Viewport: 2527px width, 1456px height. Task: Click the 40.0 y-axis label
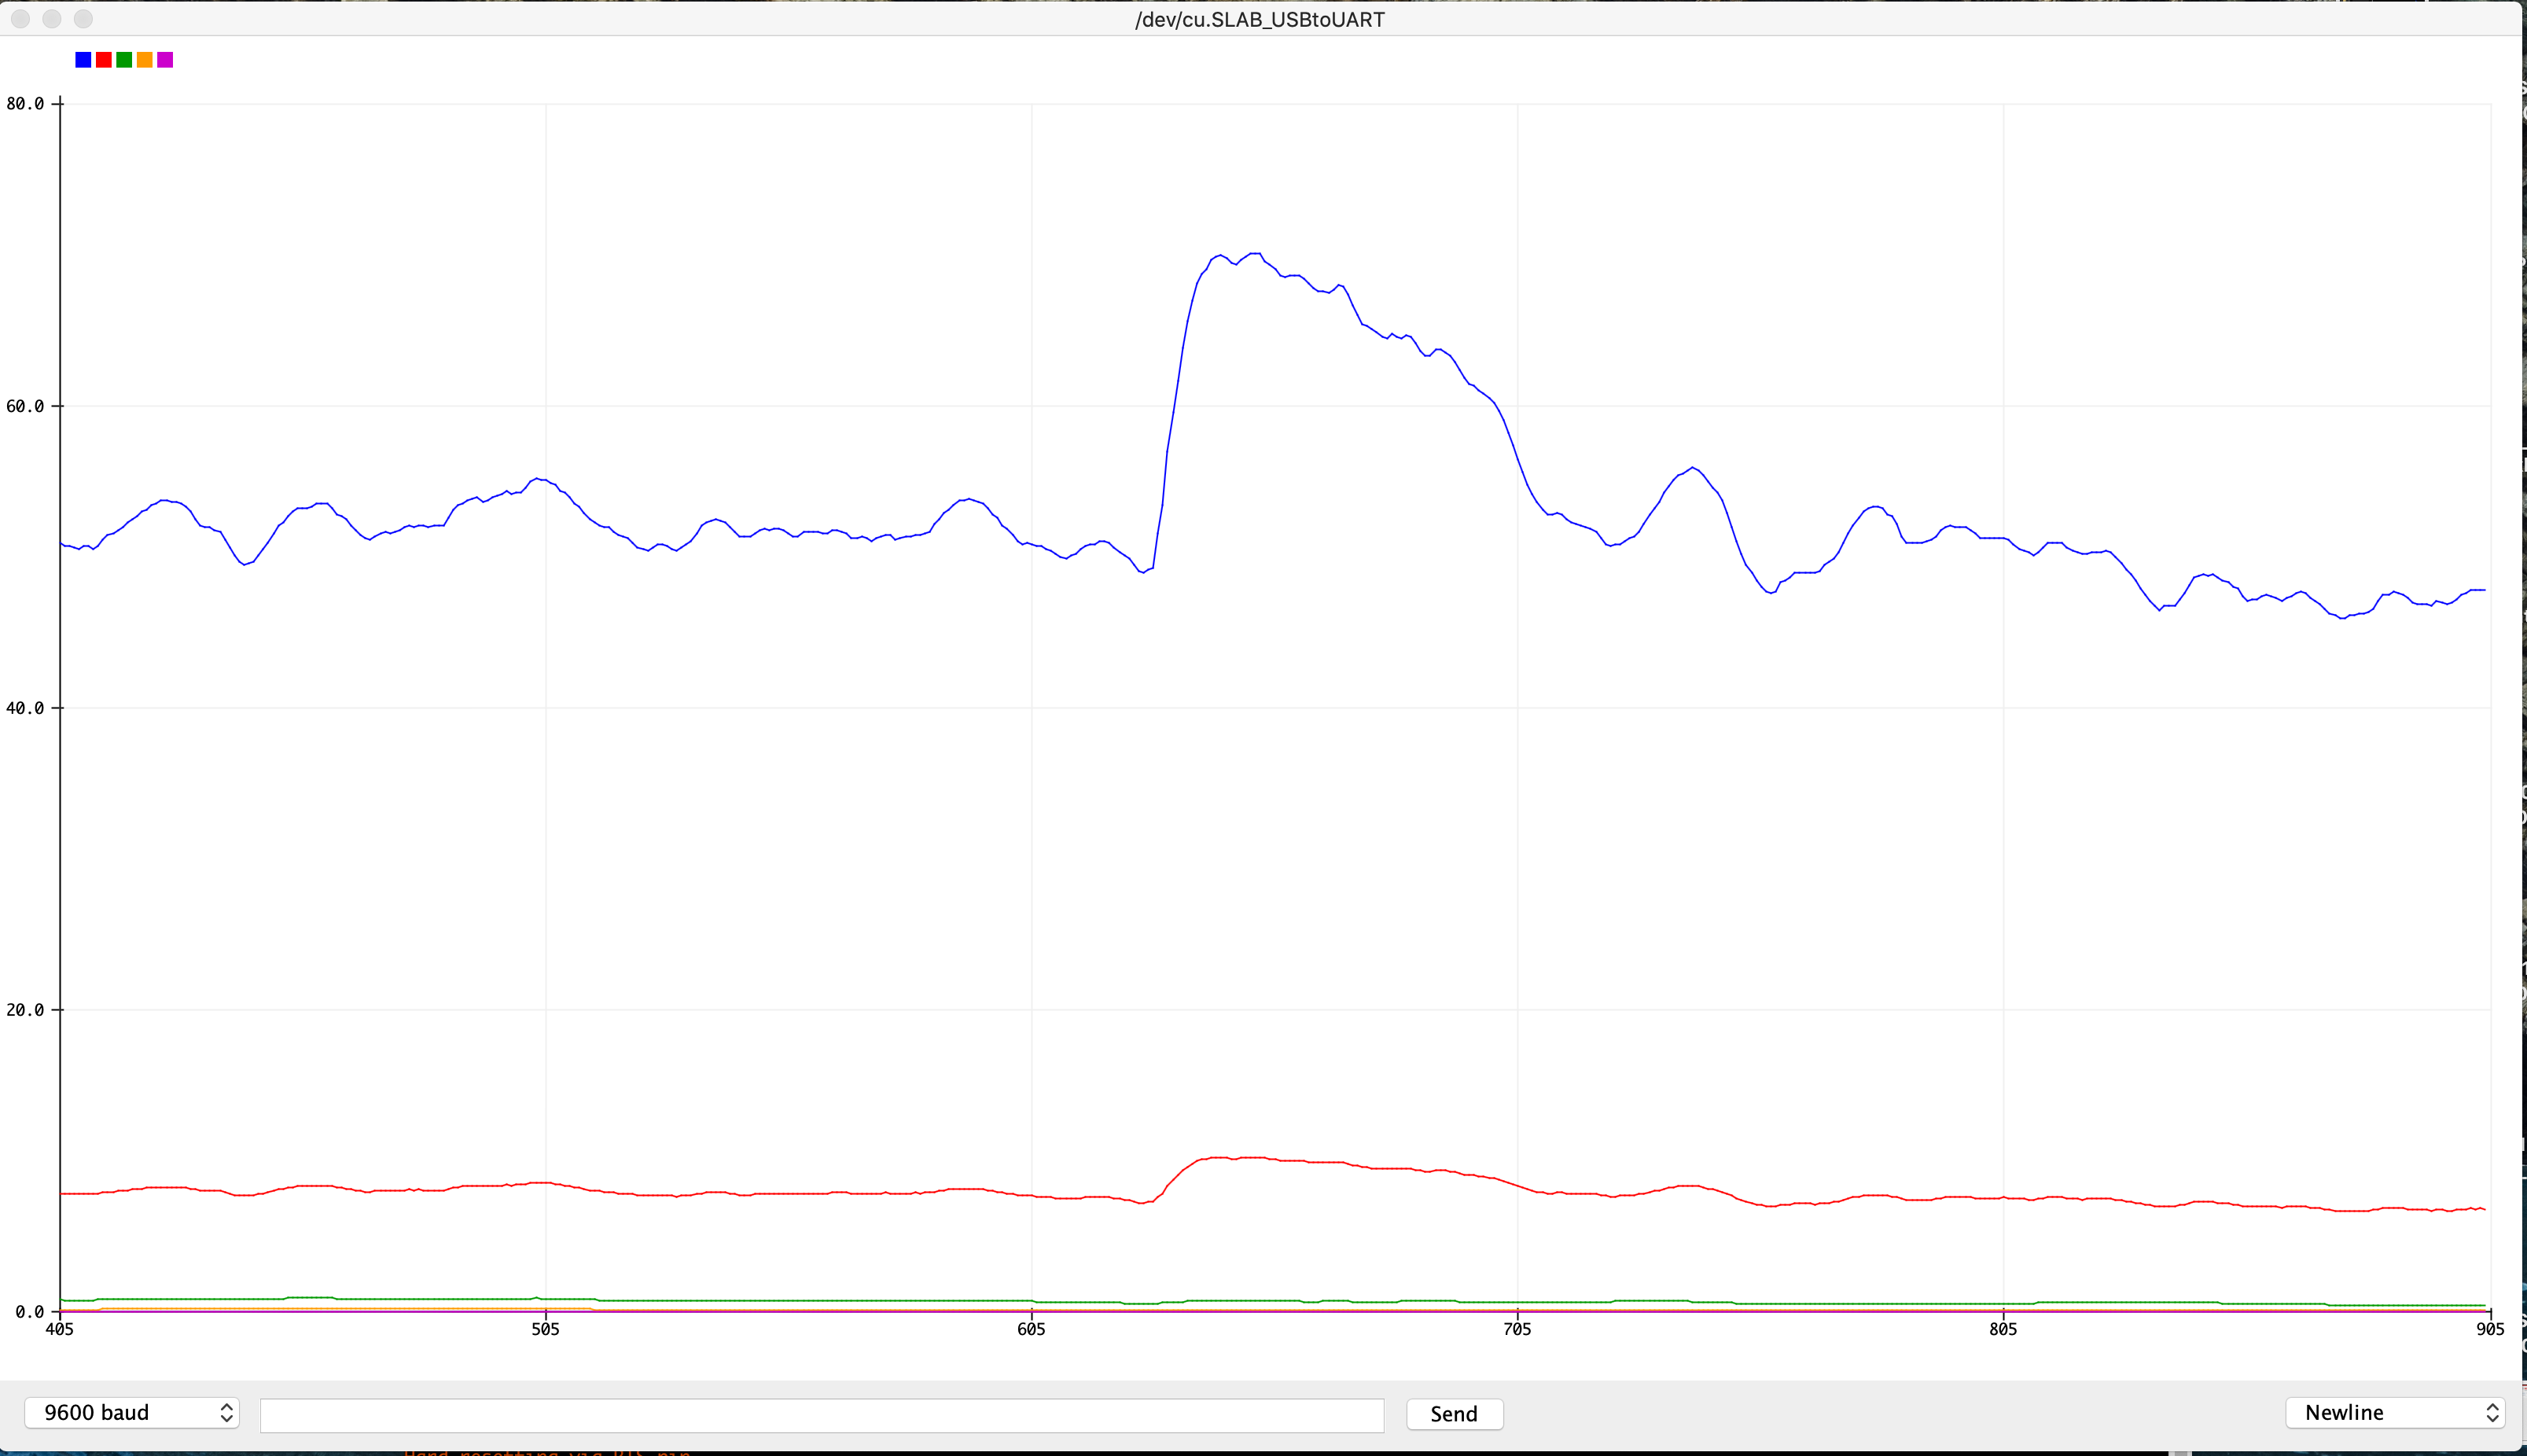[x=25, y=708]
